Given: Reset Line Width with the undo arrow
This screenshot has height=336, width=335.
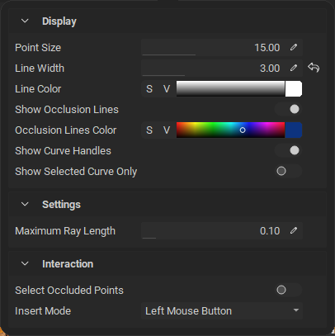Looking at the screenshot, I should [314, 68].
